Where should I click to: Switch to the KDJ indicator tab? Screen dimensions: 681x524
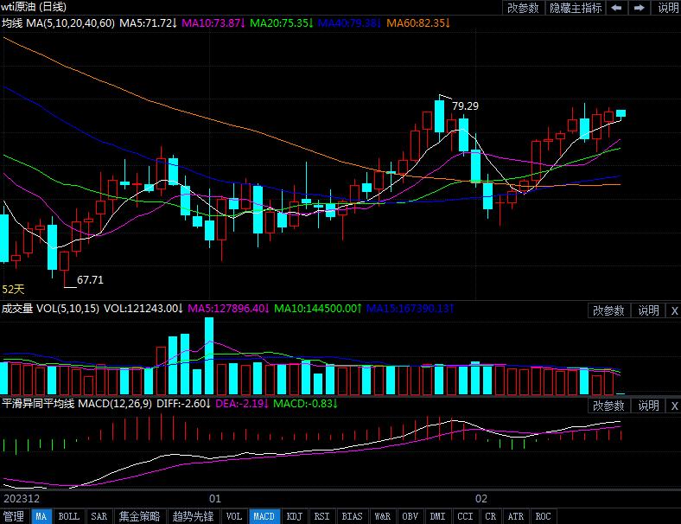[x=295, y=516]
